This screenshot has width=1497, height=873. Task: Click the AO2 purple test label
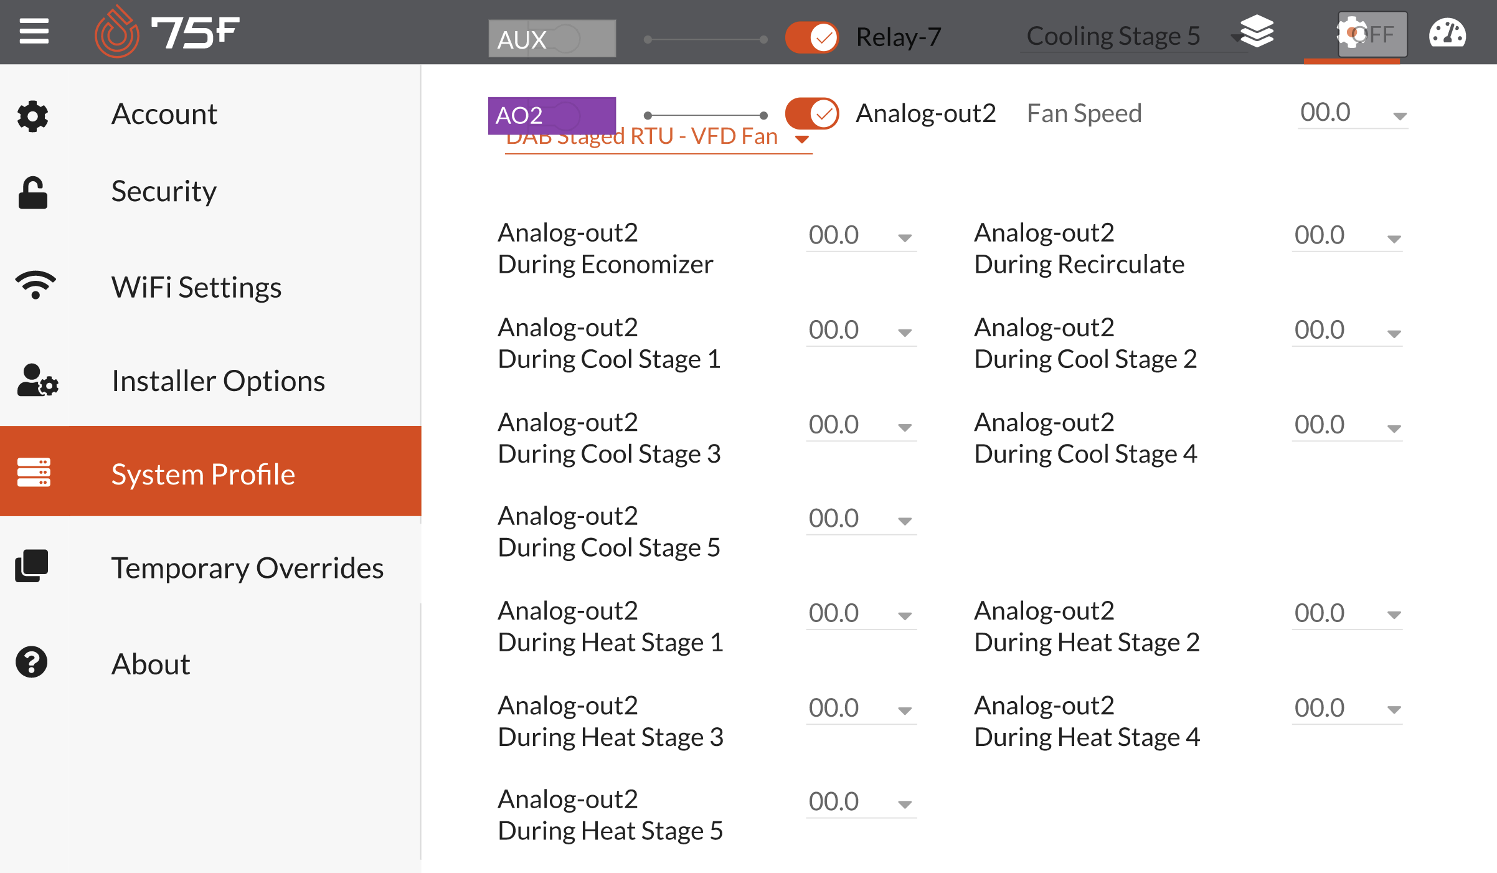552,115
